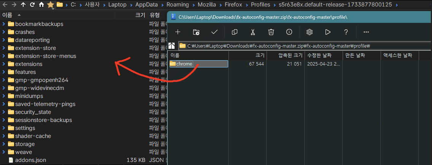Open the settings gear in archive window
This screenshot has width=432, height=165.
click(x=310, y=32)
